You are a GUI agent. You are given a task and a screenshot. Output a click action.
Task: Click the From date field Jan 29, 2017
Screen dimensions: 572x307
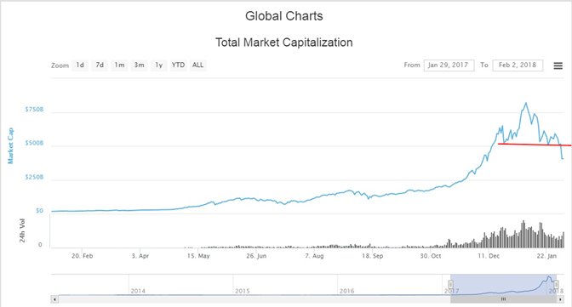coord(449,65)
